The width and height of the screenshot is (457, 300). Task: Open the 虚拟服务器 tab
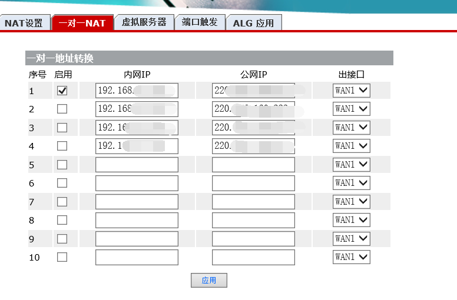pyautogui.click(x=144, y=22)
